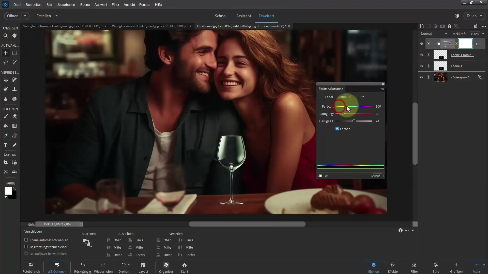Select the Eyedropper color picker tool
Image resolution: width=488 pixels, height=274 pixels.
[x=5, y=135]
